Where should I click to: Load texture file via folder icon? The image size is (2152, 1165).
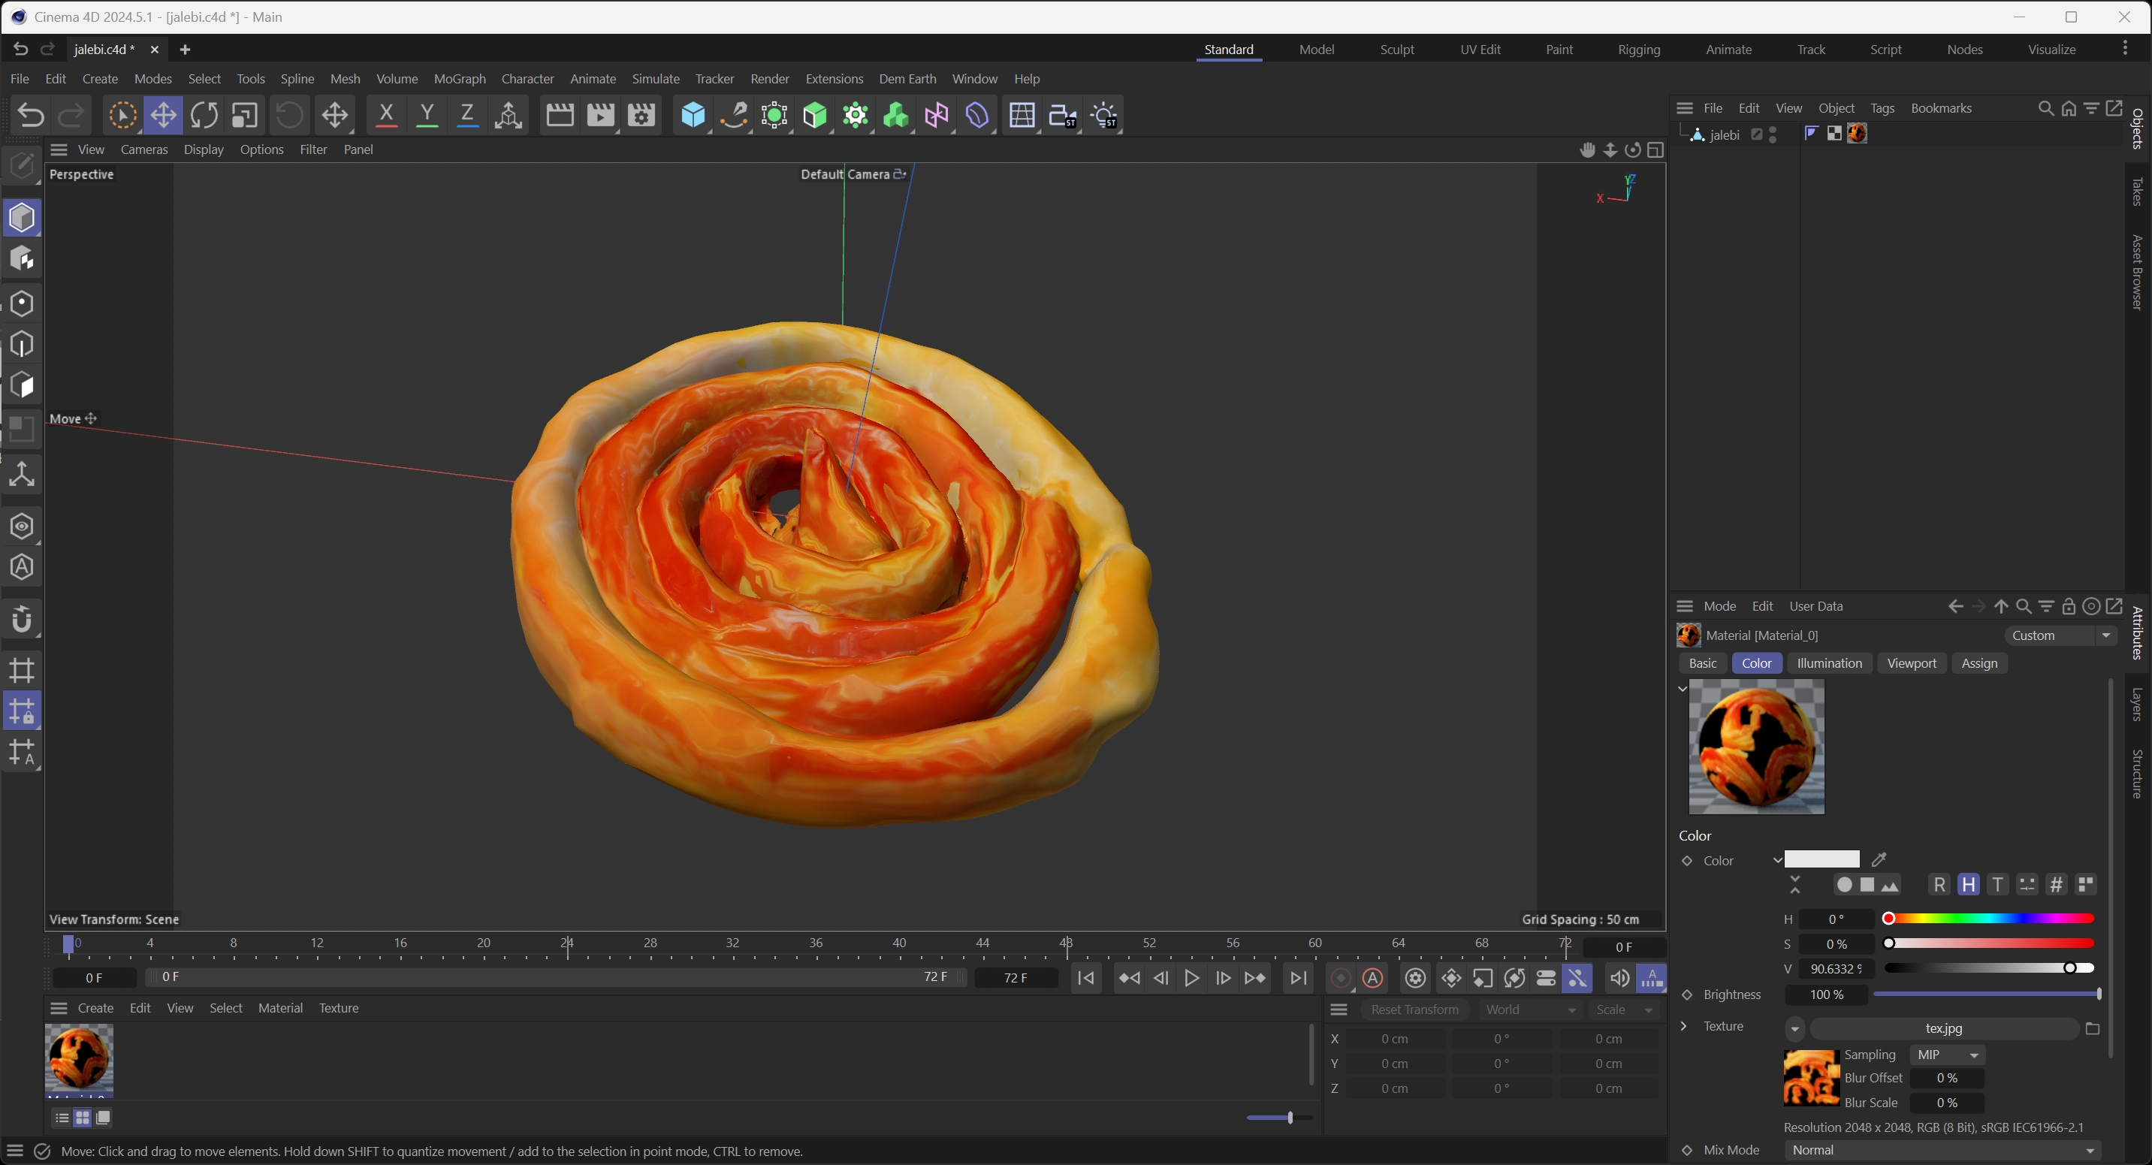click(x=2092, y=1028)
